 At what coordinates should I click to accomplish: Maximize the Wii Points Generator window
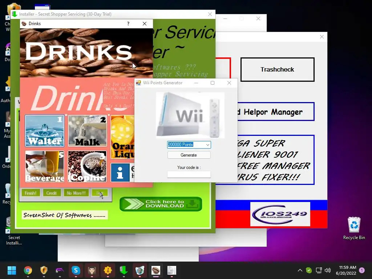tap(213, 83)
